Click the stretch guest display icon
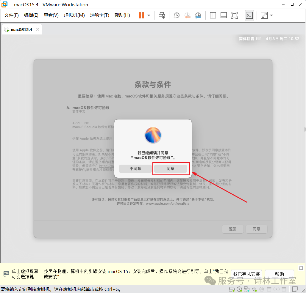 (x=264, y=15)
